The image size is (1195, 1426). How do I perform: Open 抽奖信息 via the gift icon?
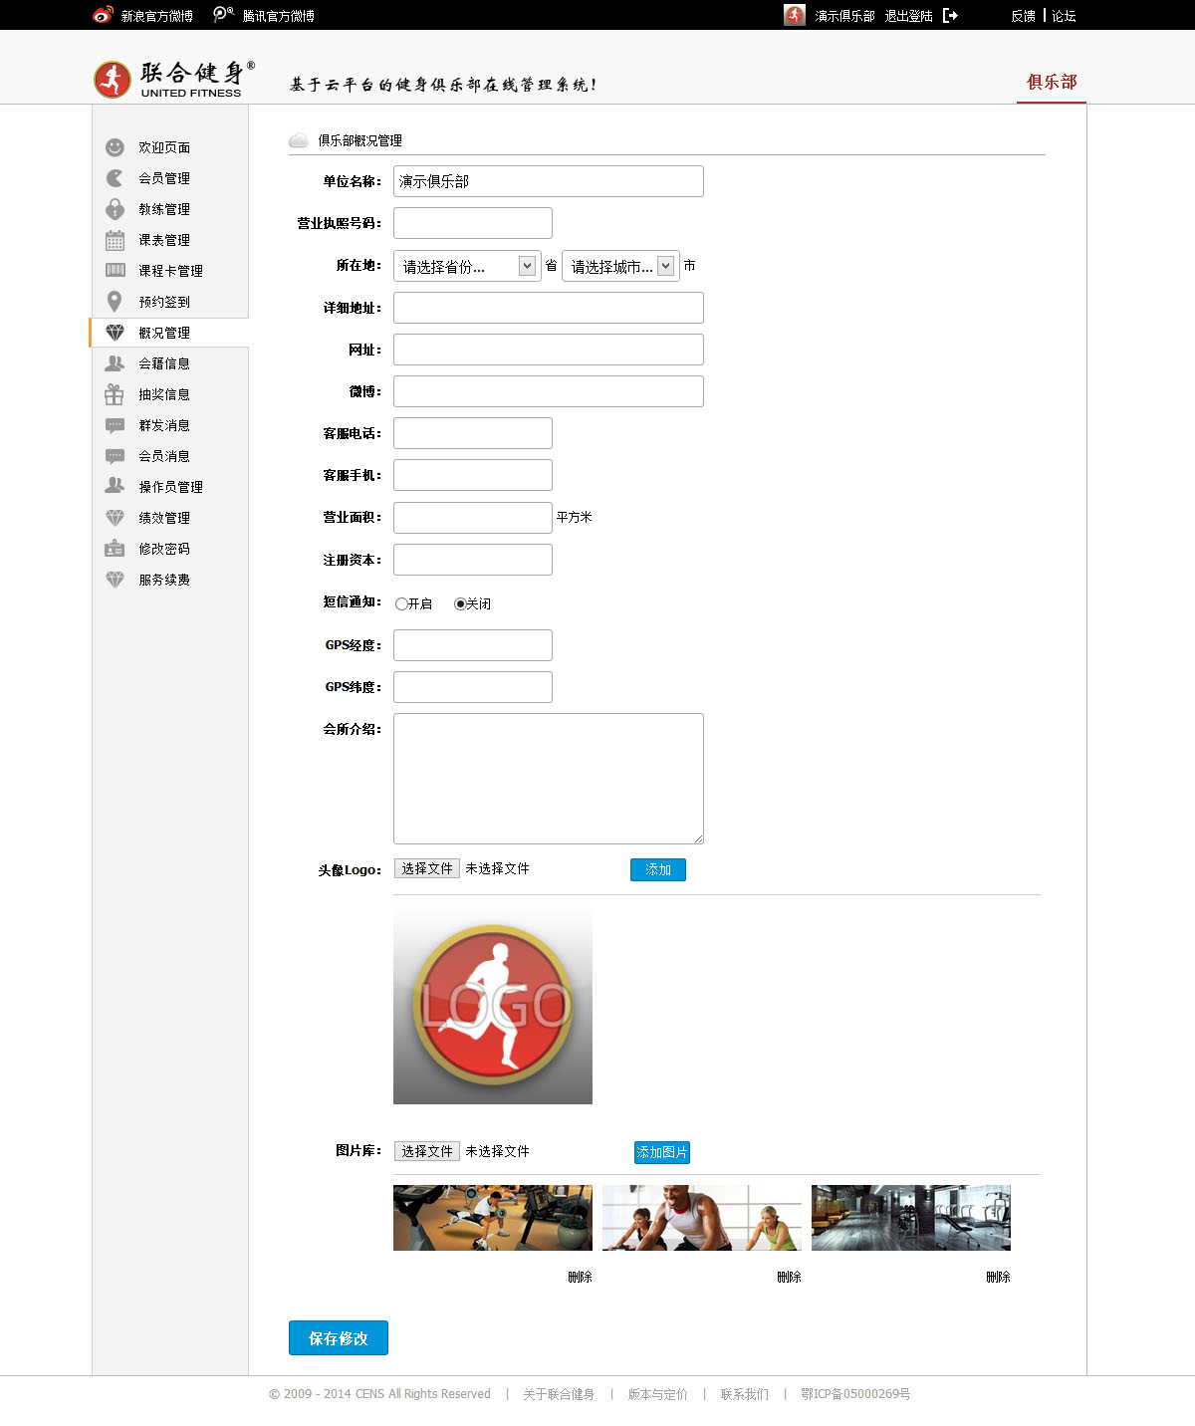(x=115, y=394)
